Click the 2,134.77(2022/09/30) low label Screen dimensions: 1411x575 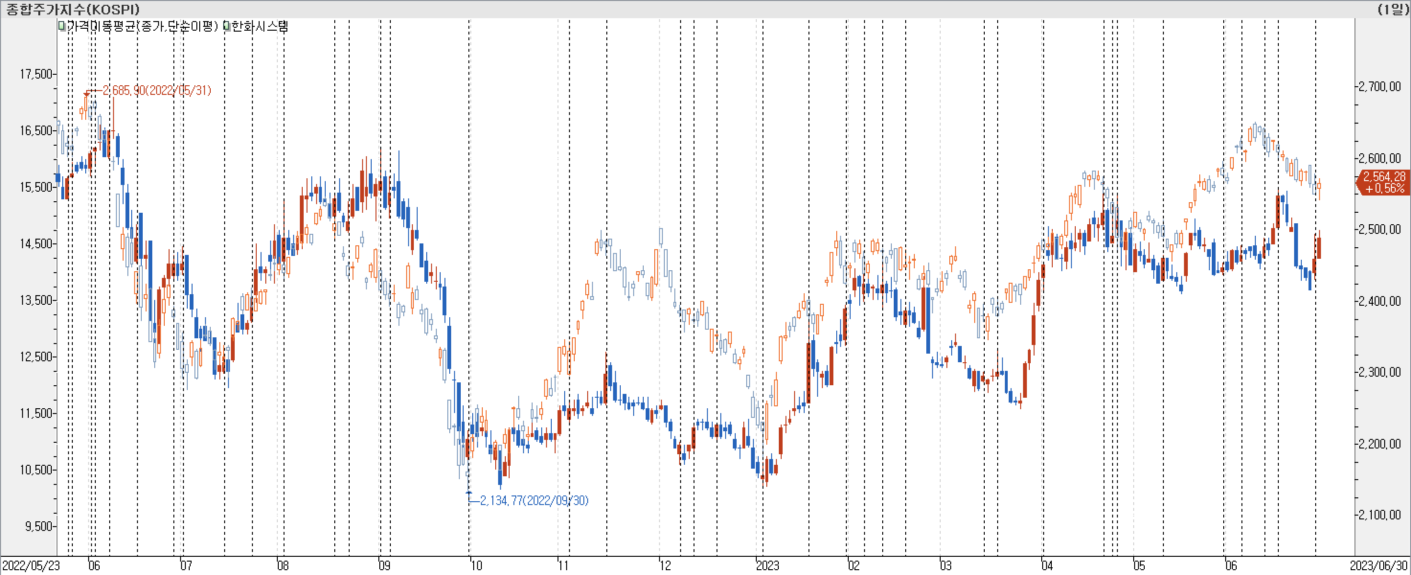[534, 500]
